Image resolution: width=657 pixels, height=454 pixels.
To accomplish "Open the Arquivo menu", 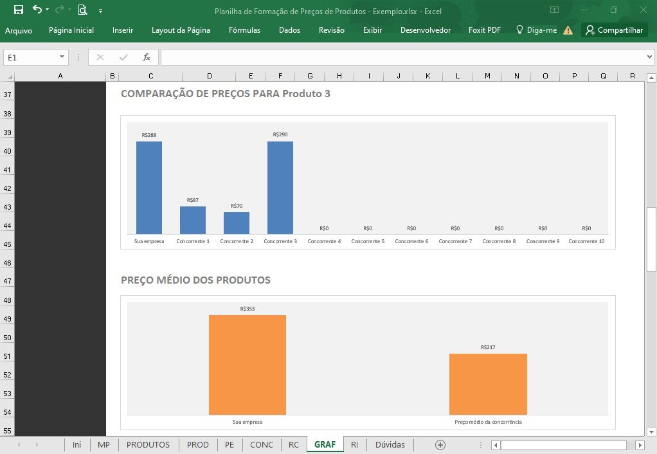I will click(19, 30).
